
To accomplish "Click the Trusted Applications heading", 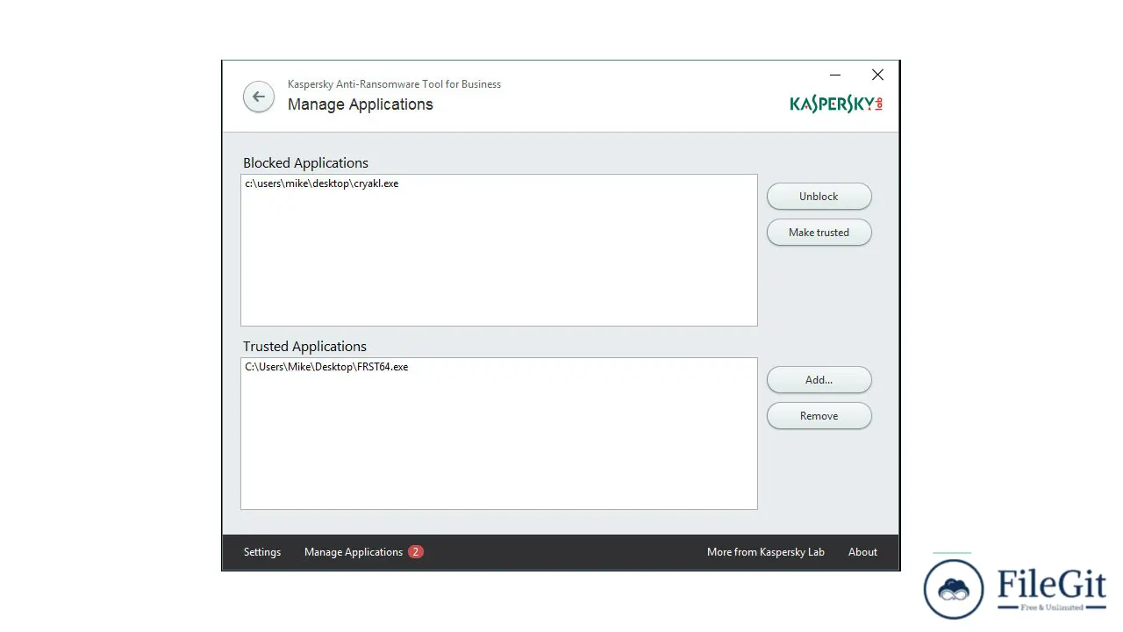I will pyautogui.click(x=304, y=347).
